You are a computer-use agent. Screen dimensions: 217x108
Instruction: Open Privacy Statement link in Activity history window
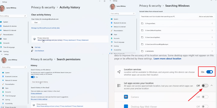point(83,40)
